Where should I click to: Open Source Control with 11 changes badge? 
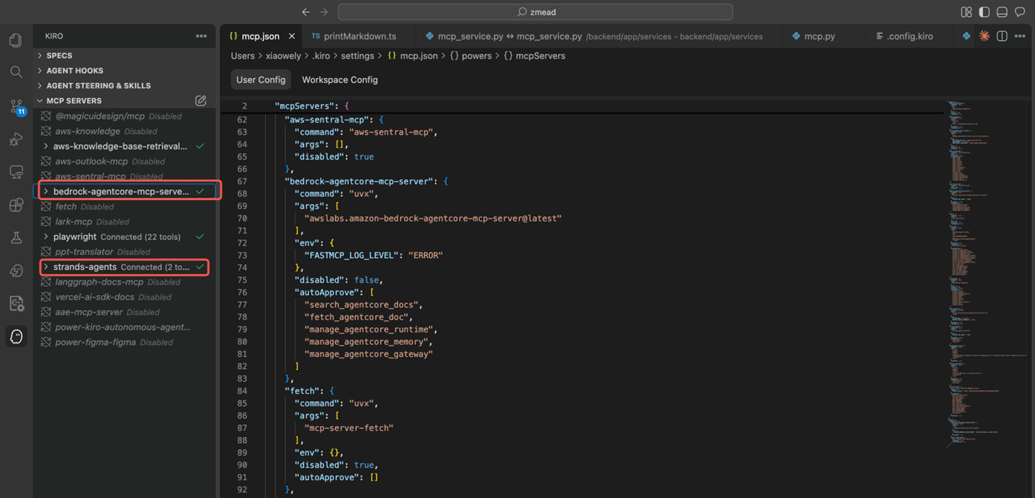(16, 106)
